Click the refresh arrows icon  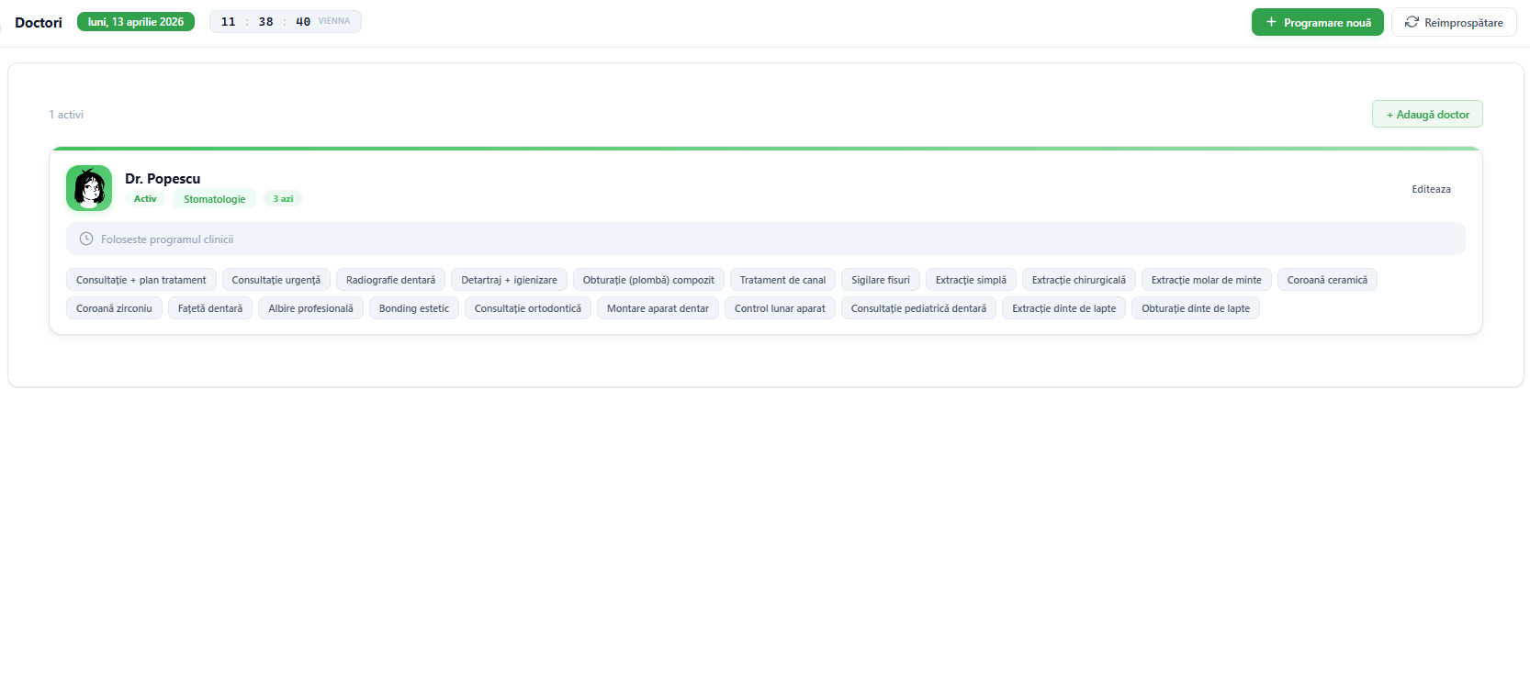(x=1412, y=22)
